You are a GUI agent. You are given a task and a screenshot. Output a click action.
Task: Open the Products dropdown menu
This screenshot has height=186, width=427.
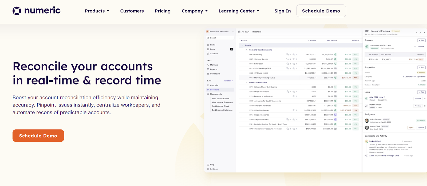coord(97,11)
